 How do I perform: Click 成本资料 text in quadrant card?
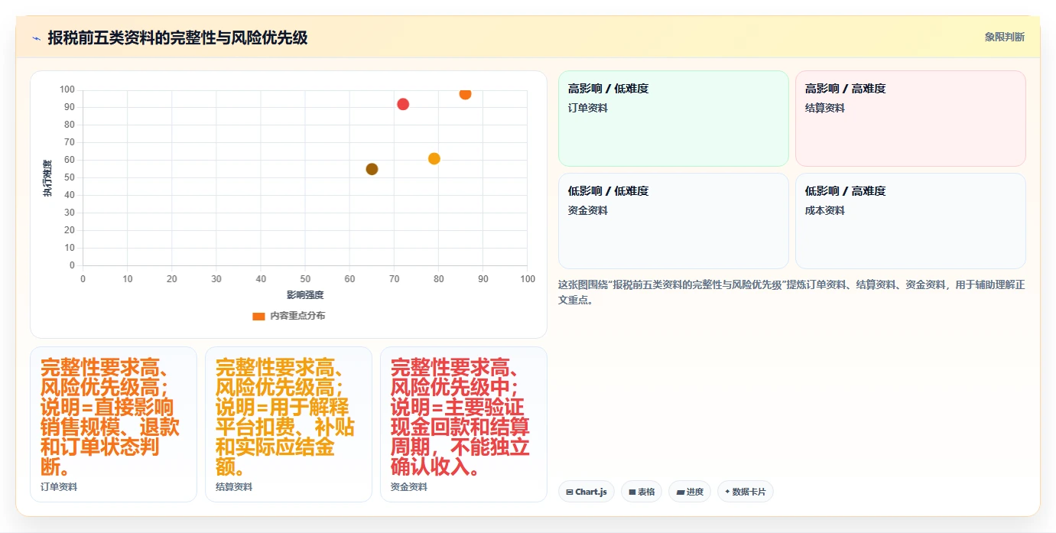click(x=825, y=211)
